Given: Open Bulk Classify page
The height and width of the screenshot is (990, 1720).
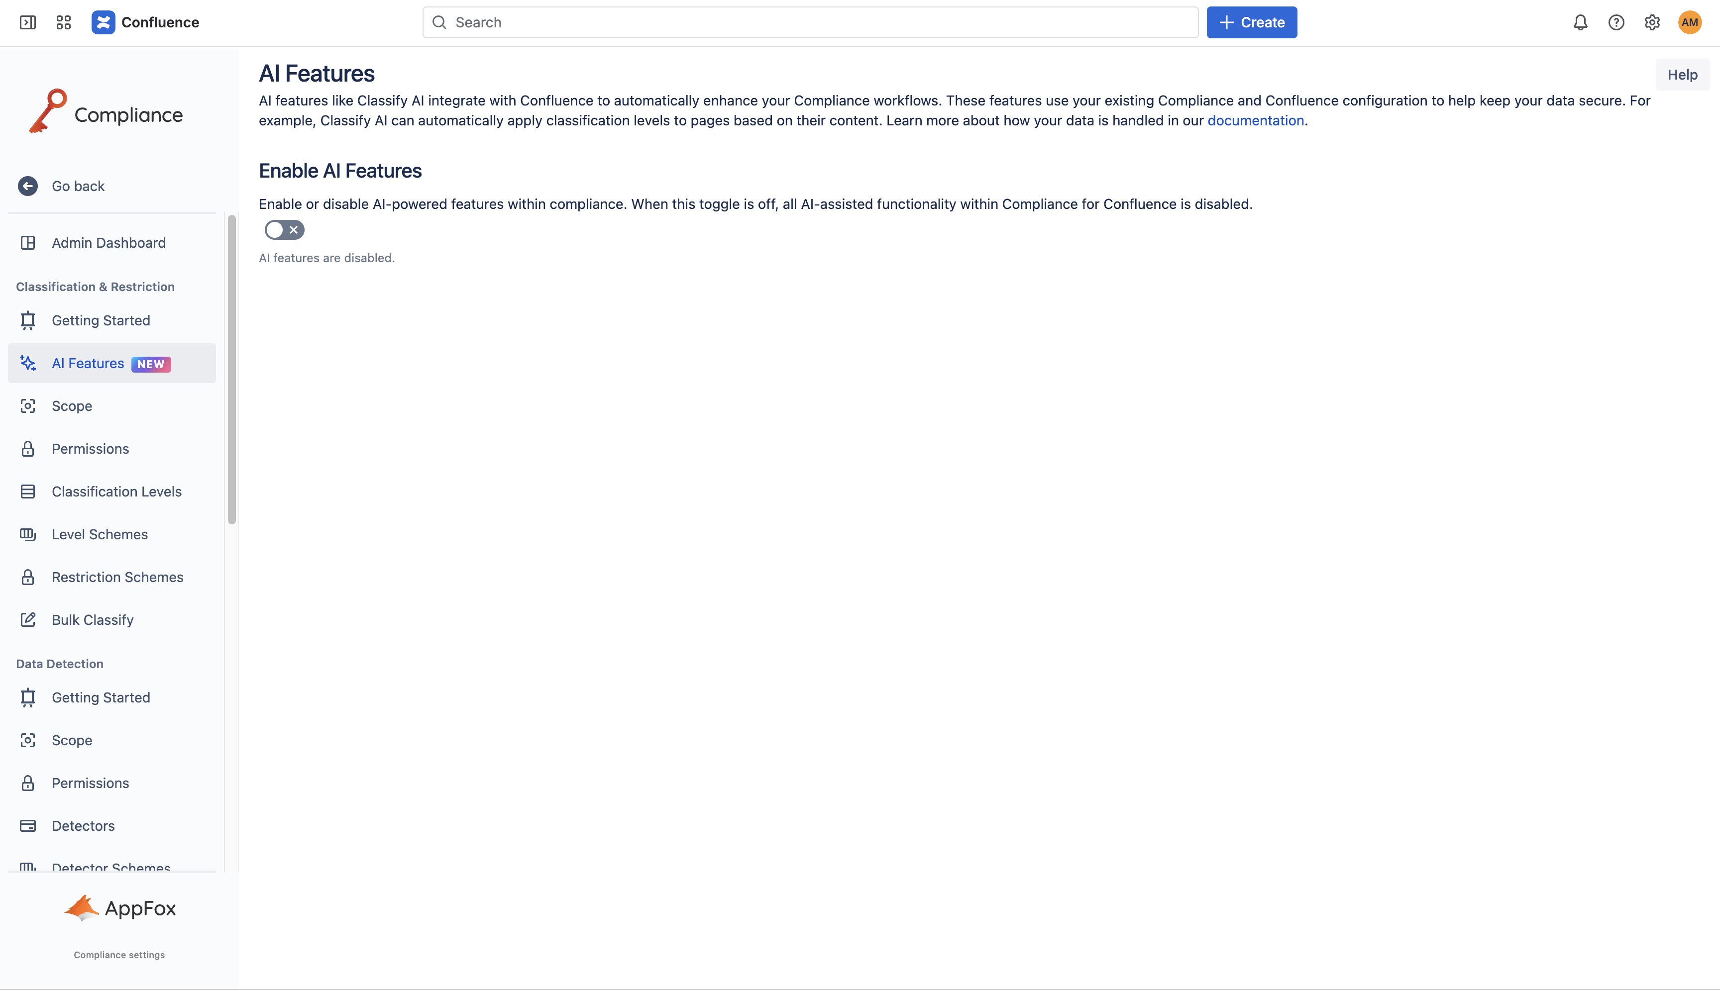Looking at the screenshot, I should tap(93, 620).
